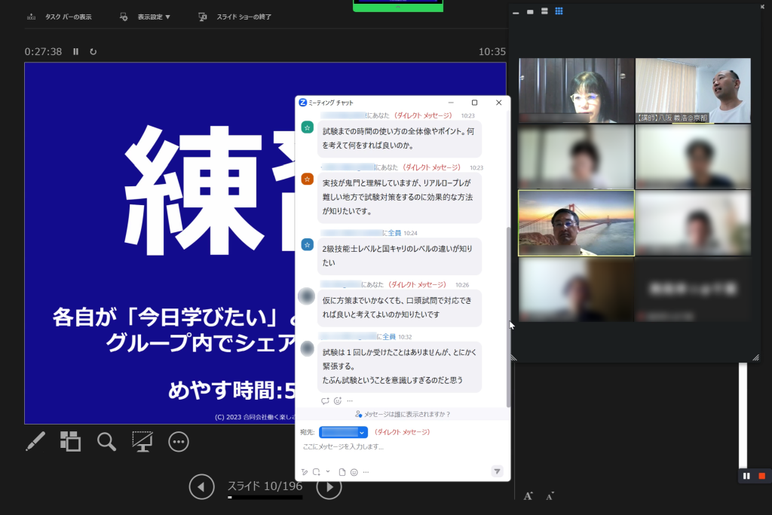Expand the screenshot tool dropdown arrow in chat
772x515 pixels.
pos(328,472)
